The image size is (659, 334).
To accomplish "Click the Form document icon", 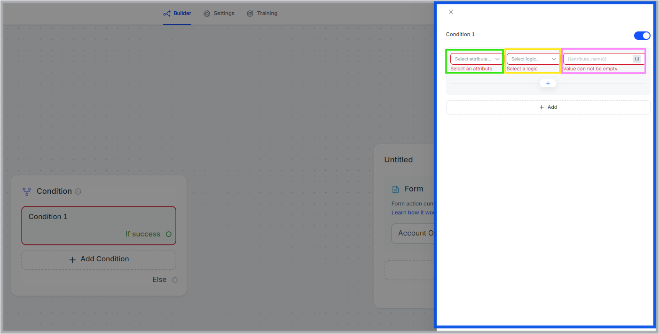I will coord(396,189).
